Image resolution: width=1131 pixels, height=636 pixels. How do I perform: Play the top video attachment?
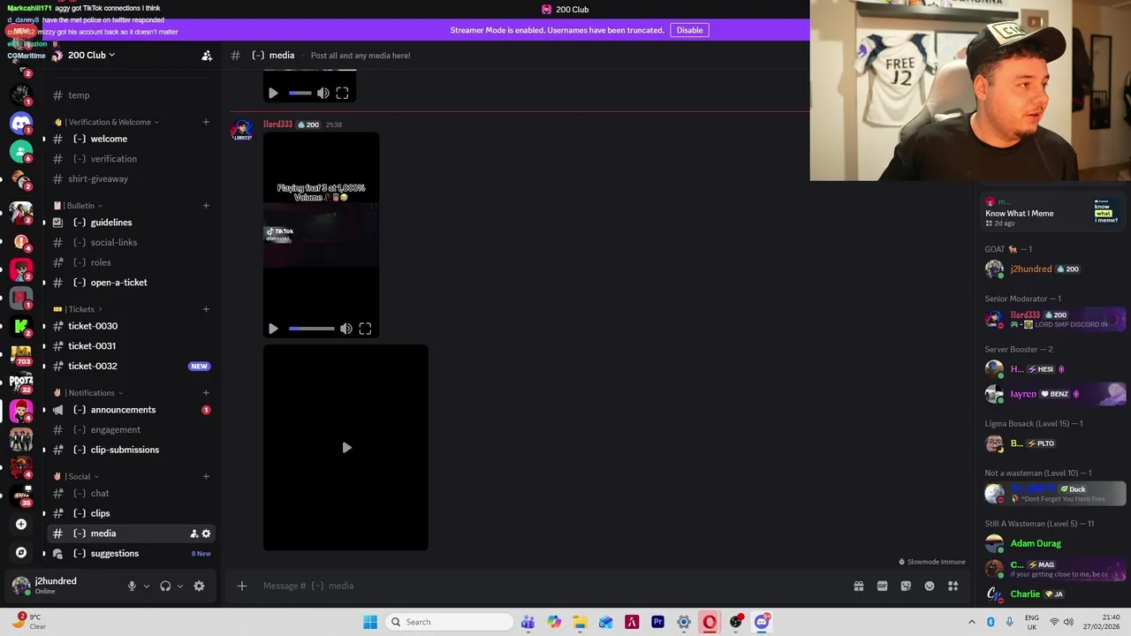click(x=273, y=93)
